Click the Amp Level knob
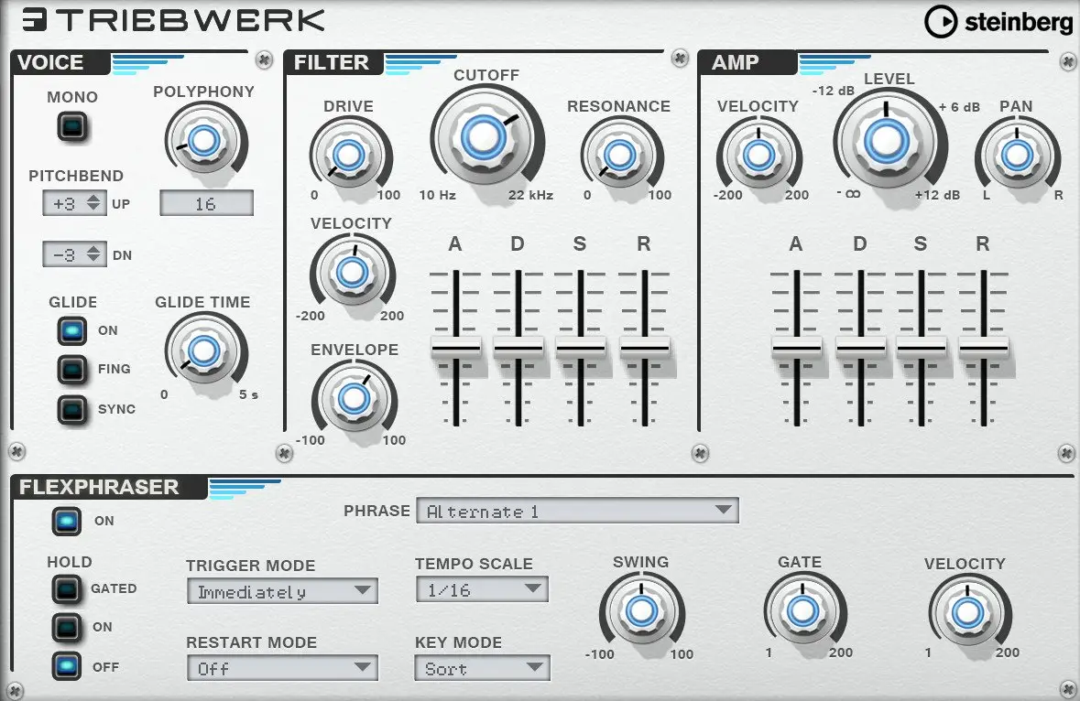1080x701 pixels. click(887, 140)
